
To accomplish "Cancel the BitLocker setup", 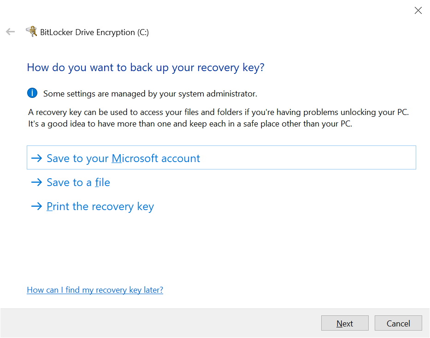I will click(398, 323).
